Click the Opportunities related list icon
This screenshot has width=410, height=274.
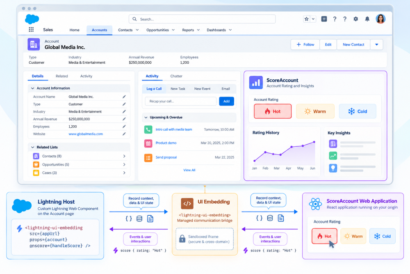pos(36,164)
